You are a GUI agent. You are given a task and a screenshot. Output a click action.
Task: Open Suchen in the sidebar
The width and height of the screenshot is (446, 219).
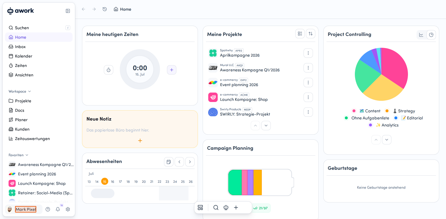coord(39,28)
